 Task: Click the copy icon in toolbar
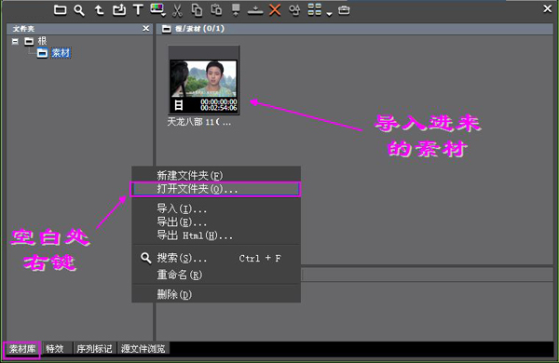(197, 10)
